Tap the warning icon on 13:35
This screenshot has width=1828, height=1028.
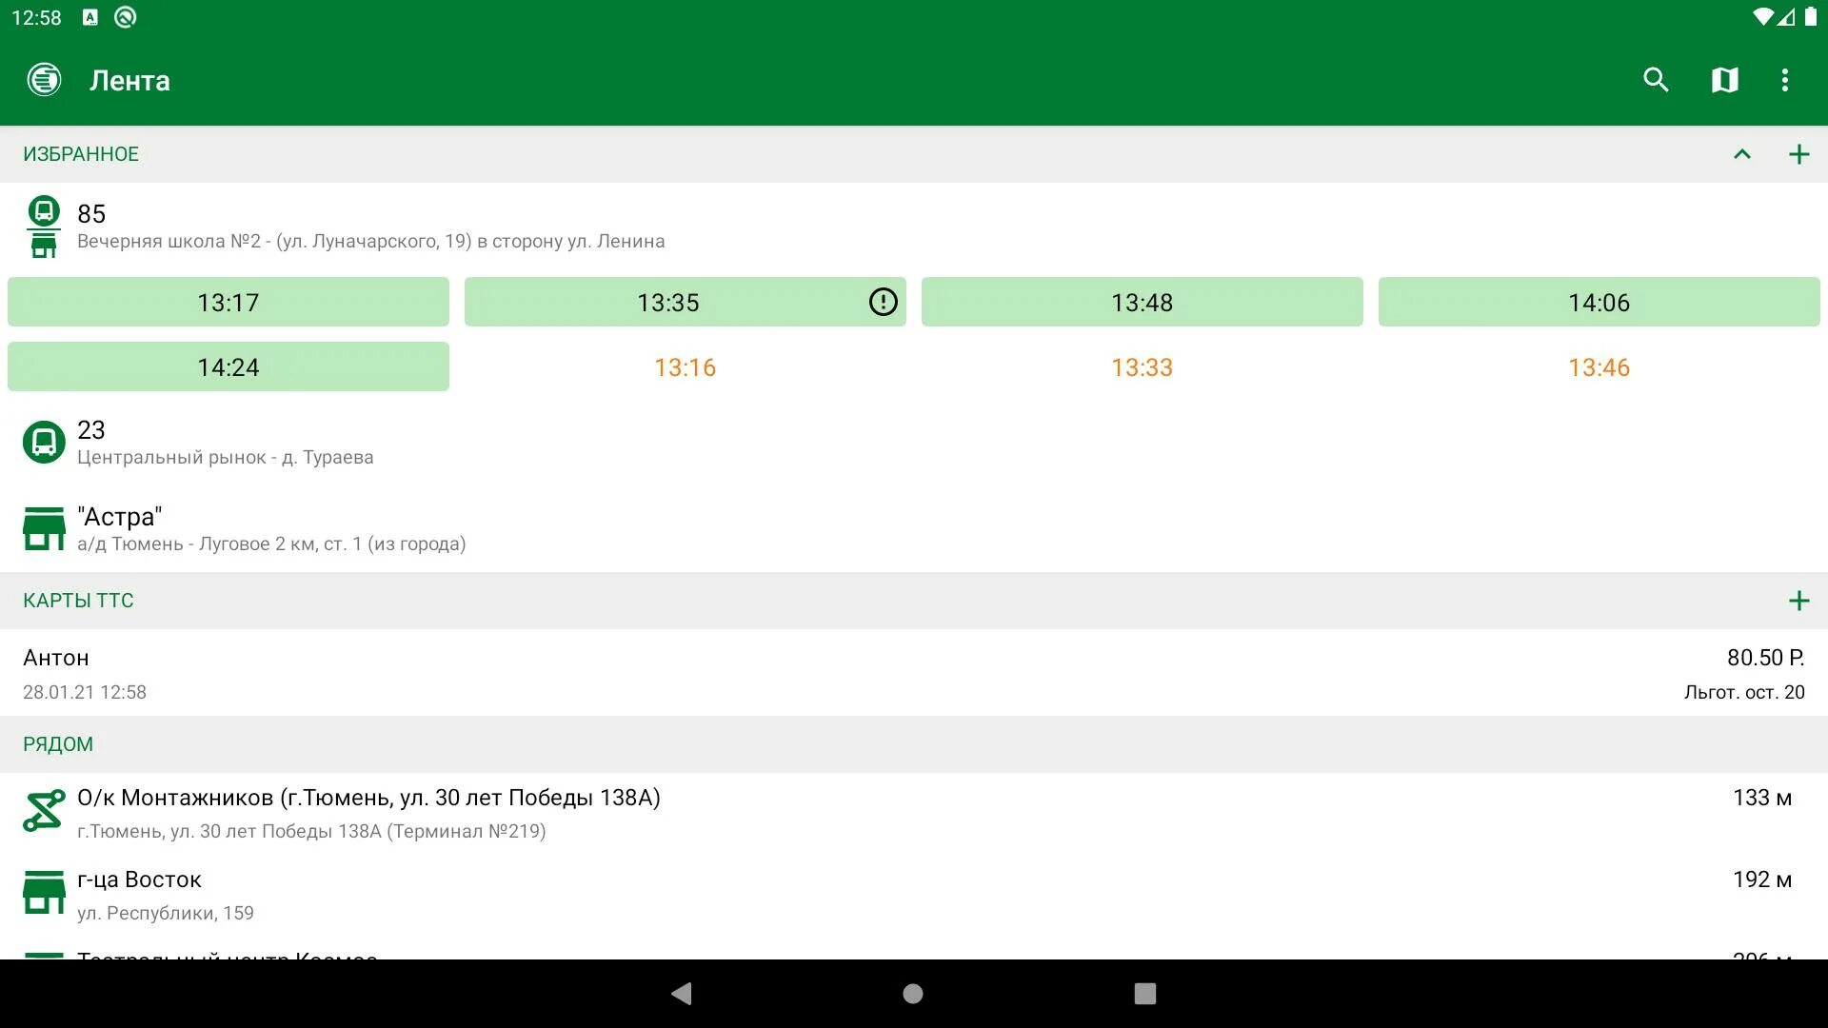click(x=883, y=302)
